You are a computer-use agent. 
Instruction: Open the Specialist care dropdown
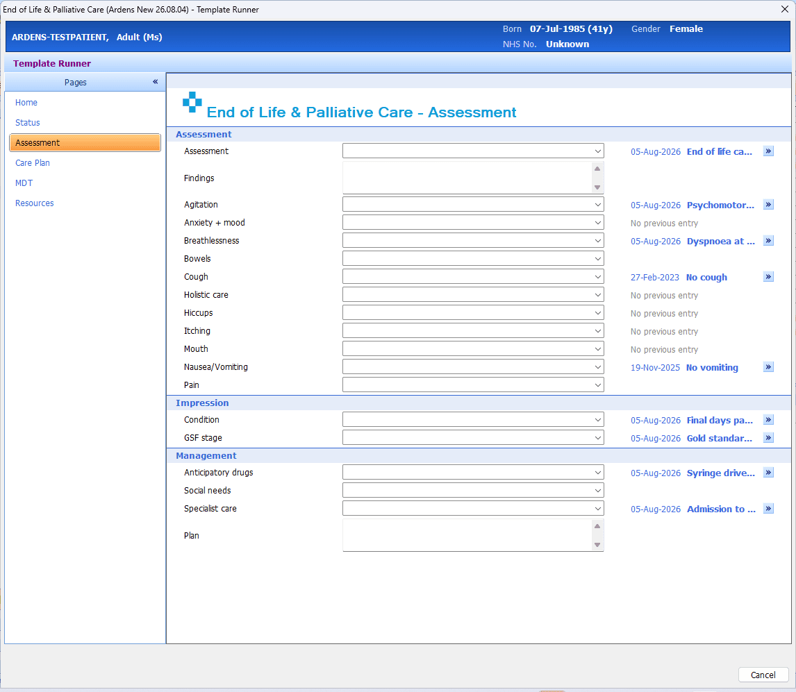click(473, 508)
